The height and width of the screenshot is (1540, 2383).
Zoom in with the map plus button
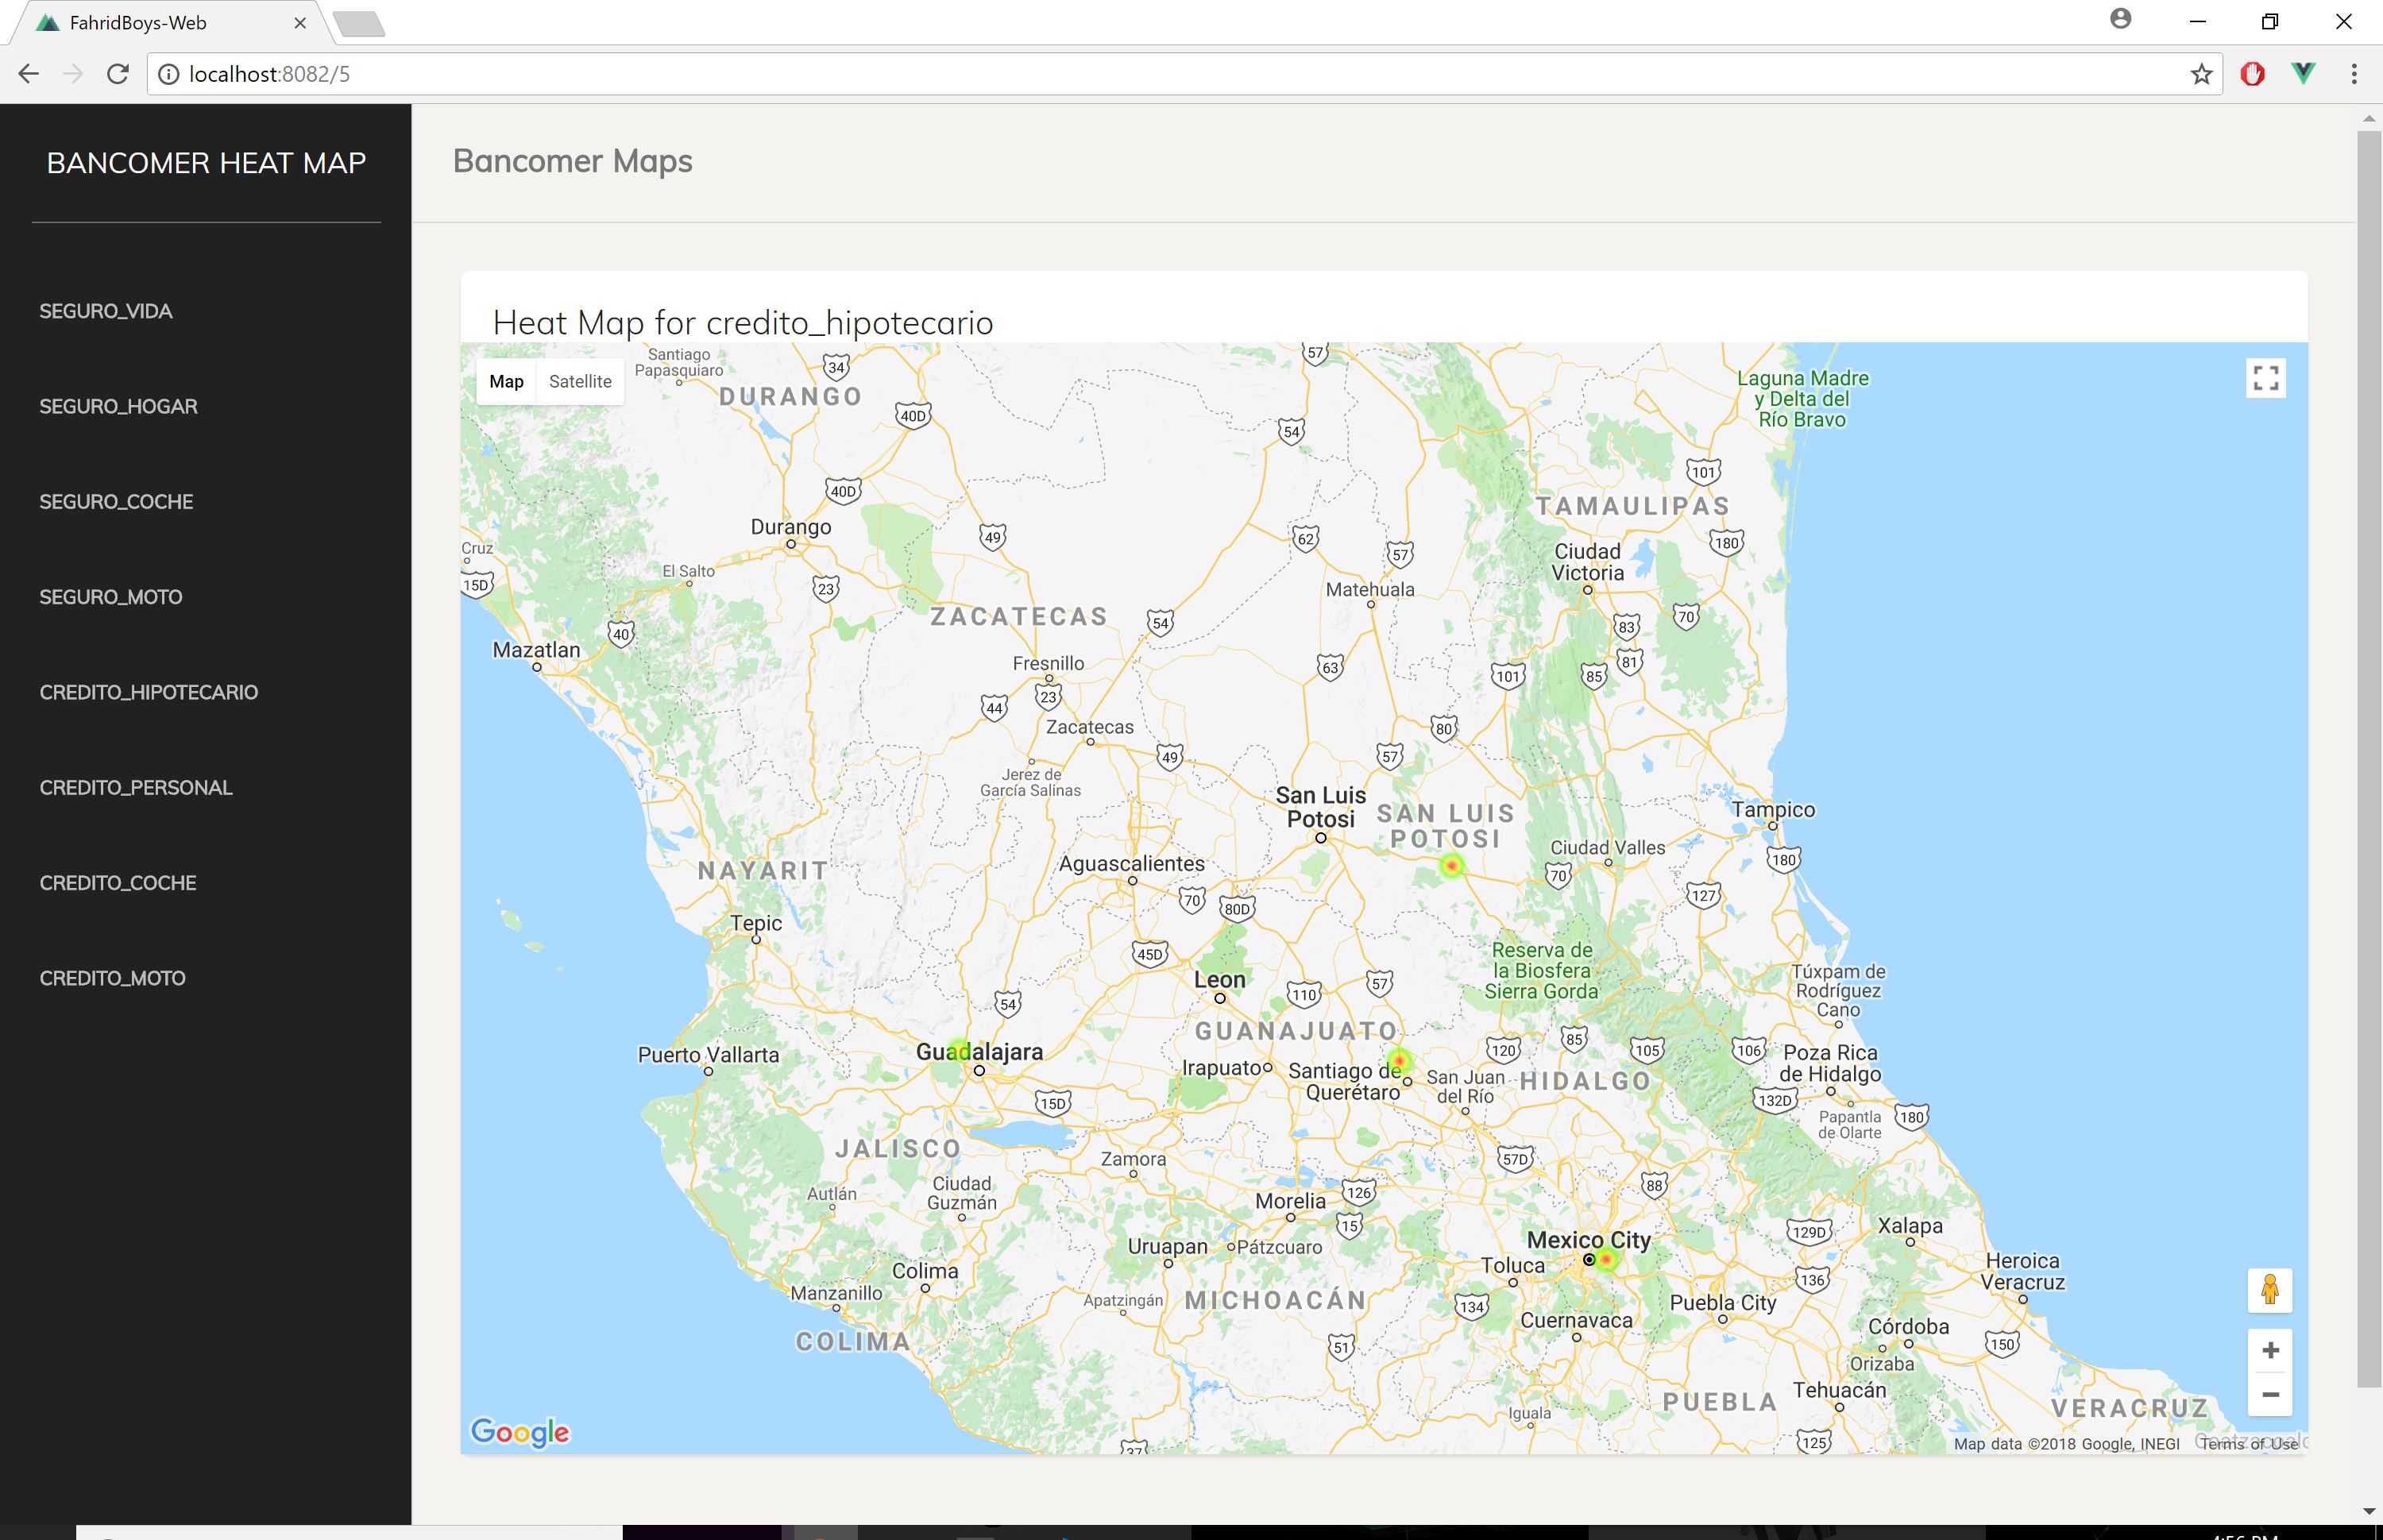pyautogui.click(x=2270, y=1350)
